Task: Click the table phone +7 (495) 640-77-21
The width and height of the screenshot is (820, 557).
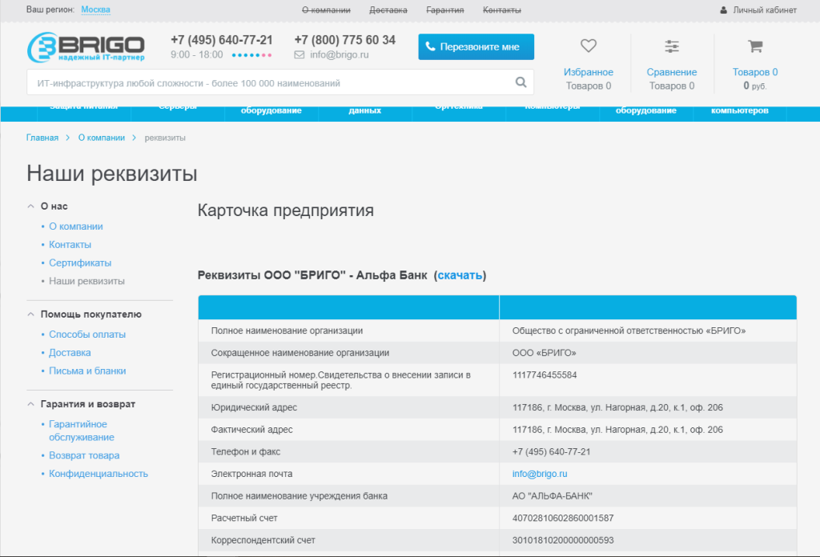Action: [551, 452]
